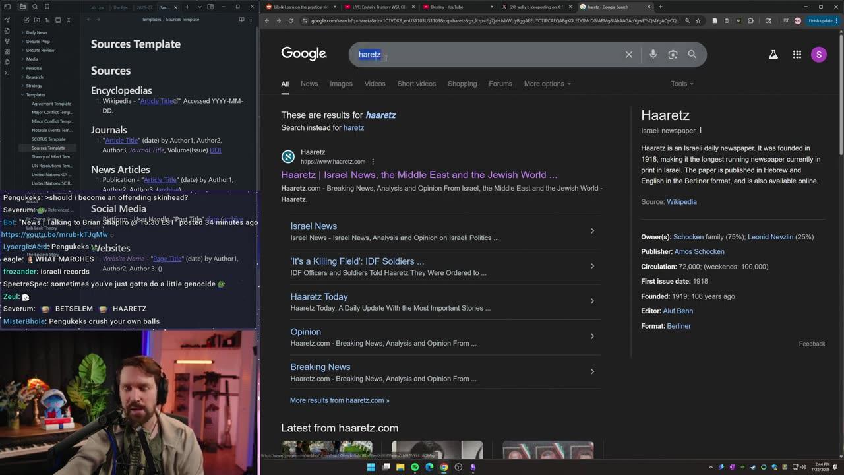The height and width of the screenshot is (475, 844).
Task: Expand the Research folder
Action: point(34,77)
